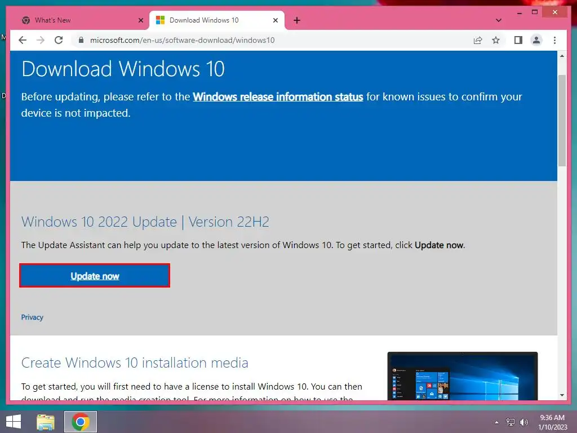577x433 pixels.
Task: Click the address bar URL
Action: pyautogui.click(x=182, y=40)
